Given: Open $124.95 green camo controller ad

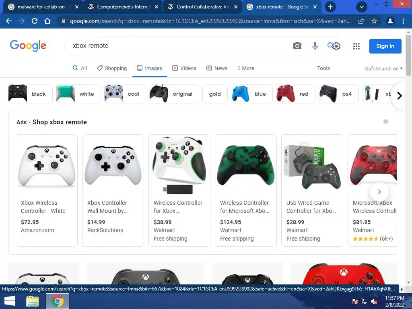Looking at the screenshot, I should coord(246,190).
